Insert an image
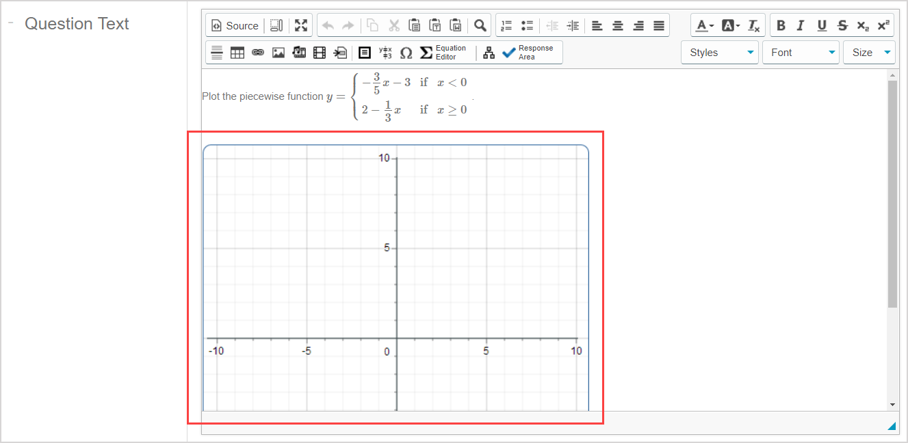This screenshot has width=908, height=443. 278,52
